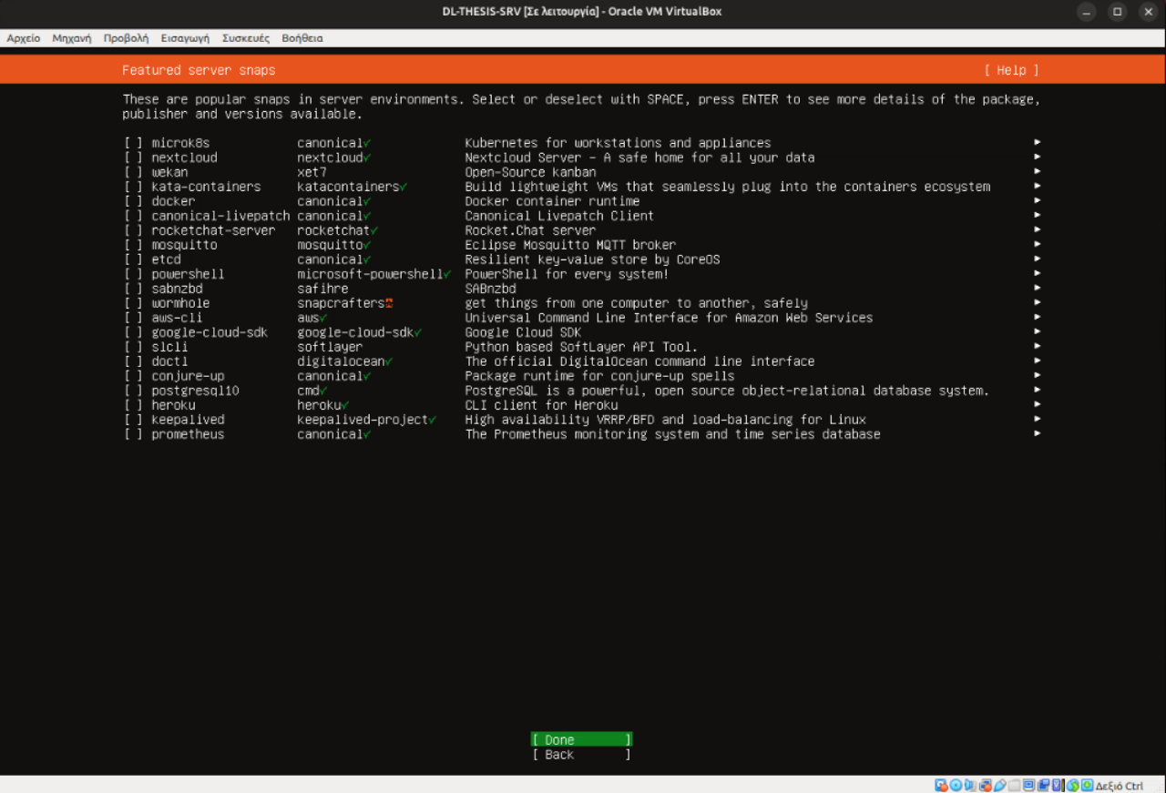The image size is (1166, 793).
Task: Open the Μηχανή menu
Action: (x=72, y=38)
